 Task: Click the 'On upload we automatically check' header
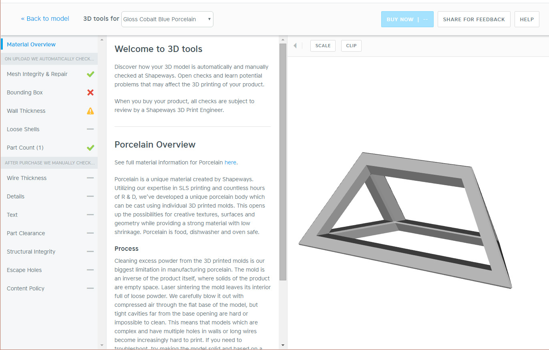(x=49, y=59)
